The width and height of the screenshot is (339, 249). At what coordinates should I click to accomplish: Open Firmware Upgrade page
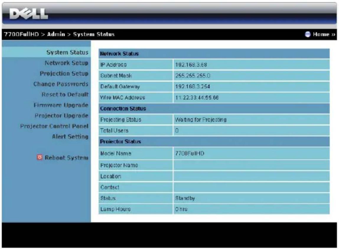tap(61, 105)
